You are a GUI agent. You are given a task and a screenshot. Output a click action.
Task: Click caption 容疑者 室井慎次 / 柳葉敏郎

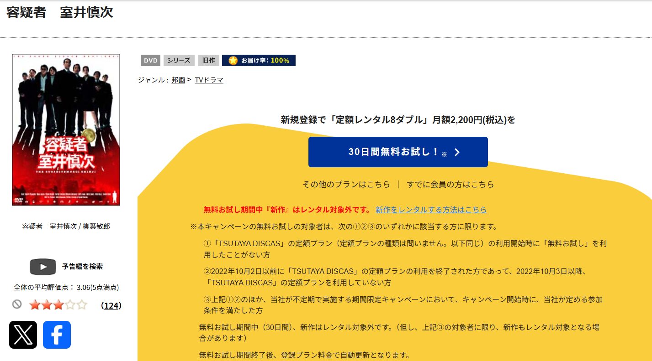pyautogui.click(x=66, y=226)
